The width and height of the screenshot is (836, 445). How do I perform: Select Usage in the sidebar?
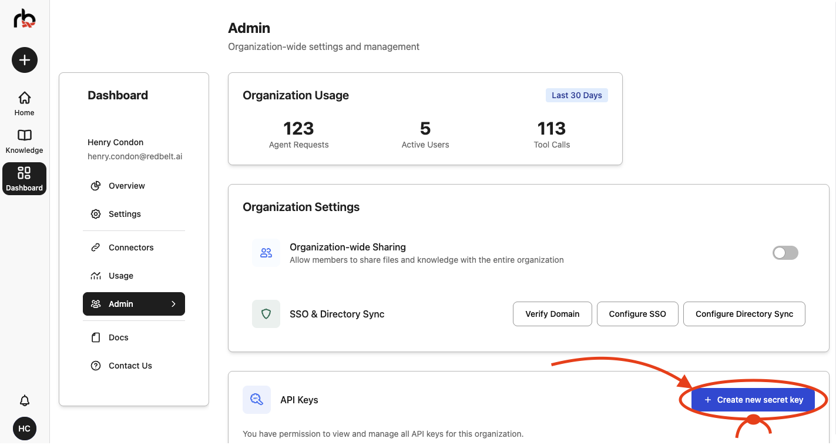[121, 276]
